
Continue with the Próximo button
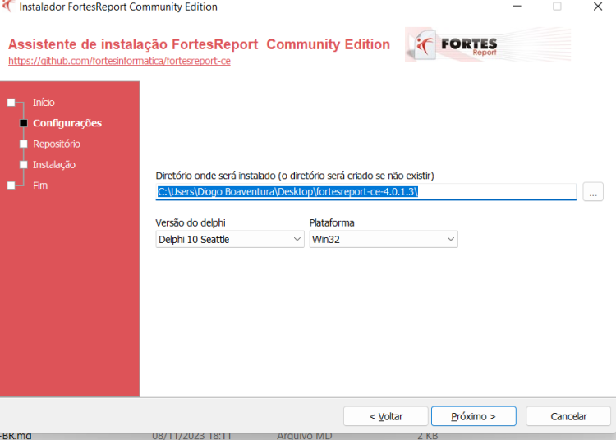[473, 416]
